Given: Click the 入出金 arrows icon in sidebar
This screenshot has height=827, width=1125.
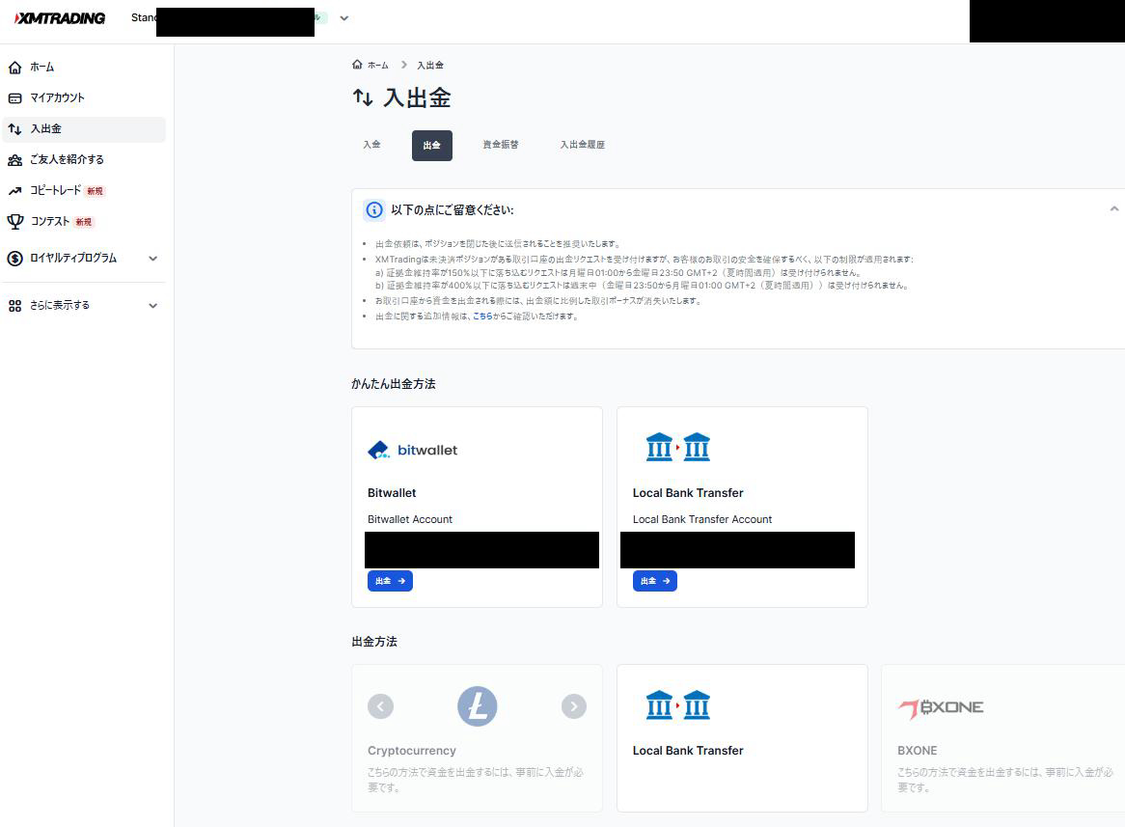Looking at the screenshot, I should [x=14, y=129].
